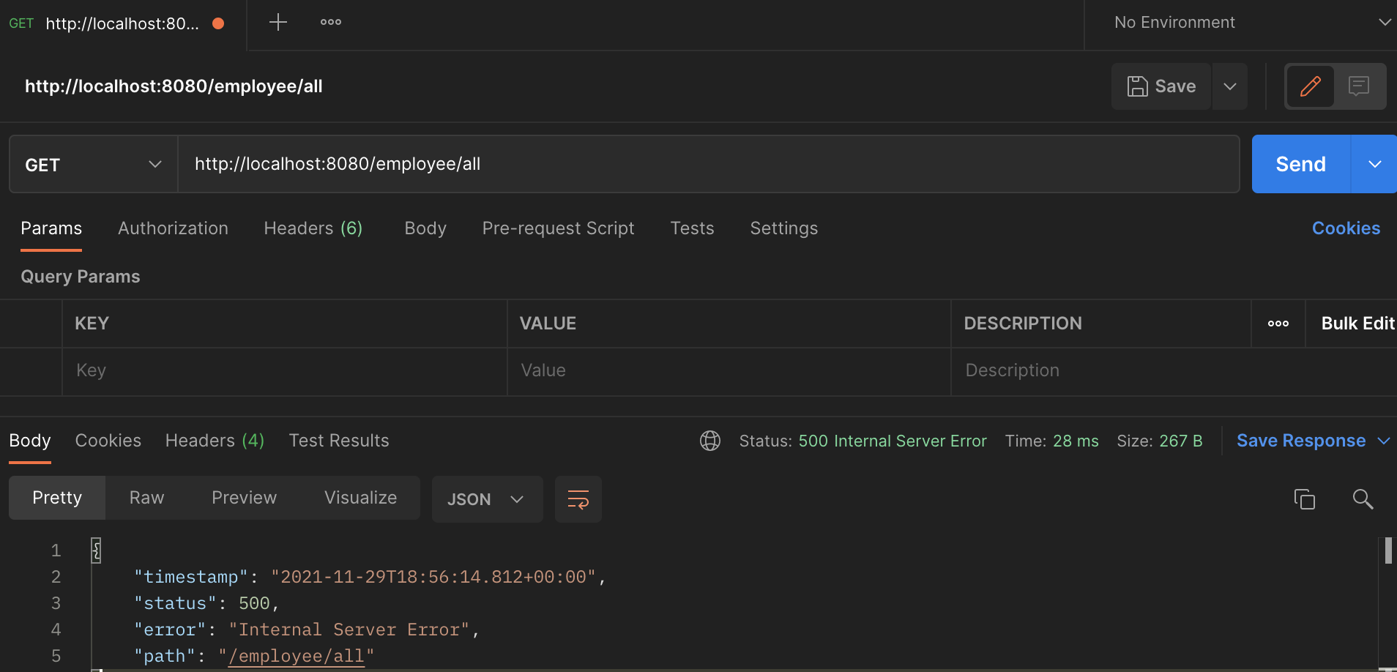Switch to the Params tab
Viewport: 1397px width, 672px height.
(51, 228)
